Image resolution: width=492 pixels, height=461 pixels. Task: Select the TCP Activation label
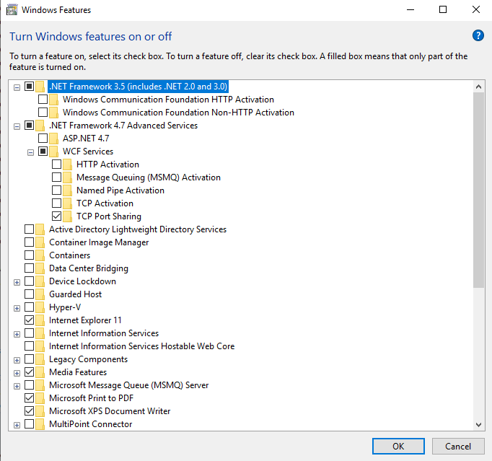(x=105, y=203)
